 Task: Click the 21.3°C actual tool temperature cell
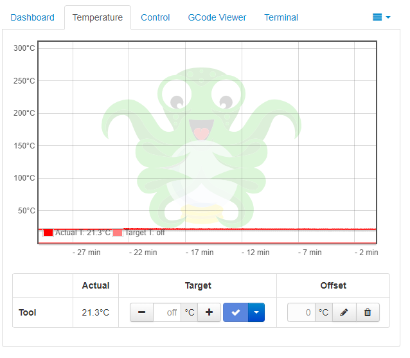click(x=96, y=312)
